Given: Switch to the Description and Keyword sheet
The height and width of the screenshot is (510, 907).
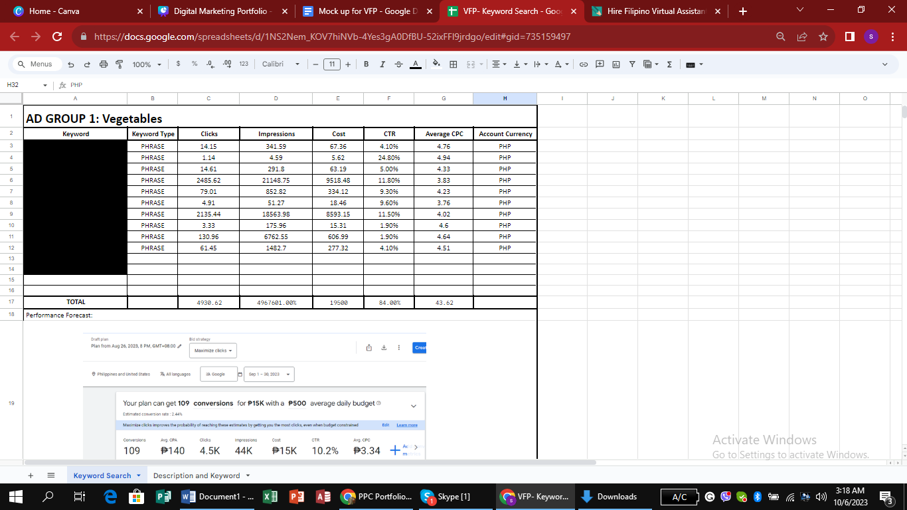Looking at the screenshot, I should coord(201,475).
